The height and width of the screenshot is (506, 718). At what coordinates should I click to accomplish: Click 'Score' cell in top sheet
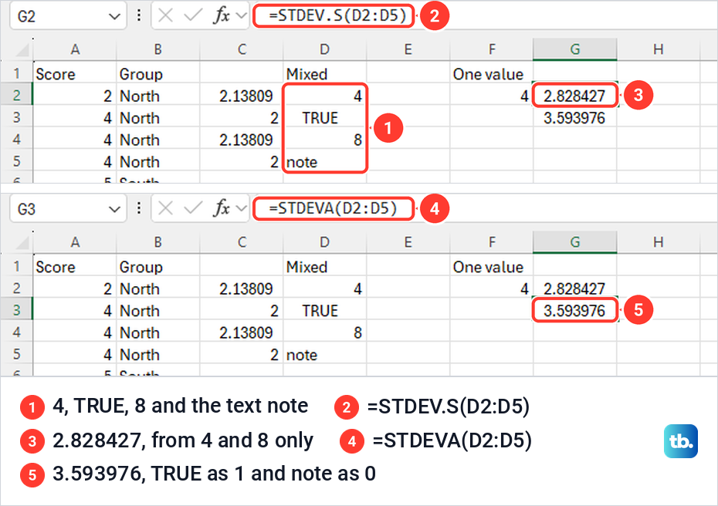75,73
